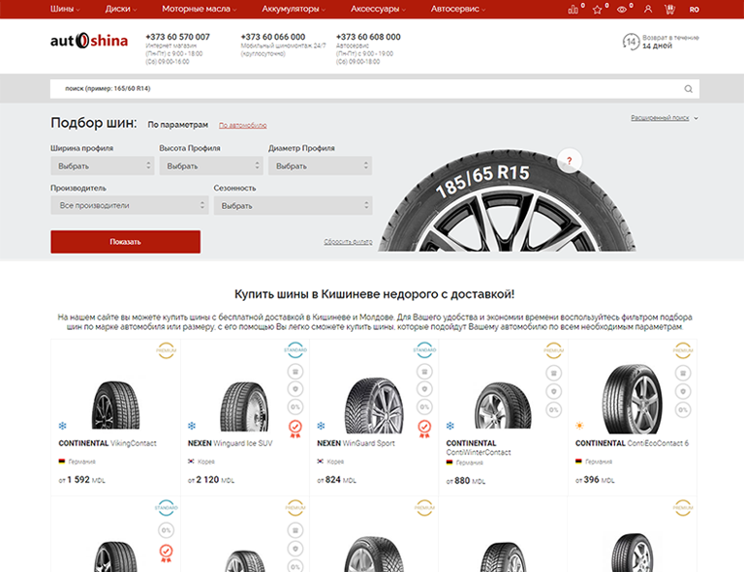Open favorites star icon in header
The image size is (744, 572).
point(598,10)
